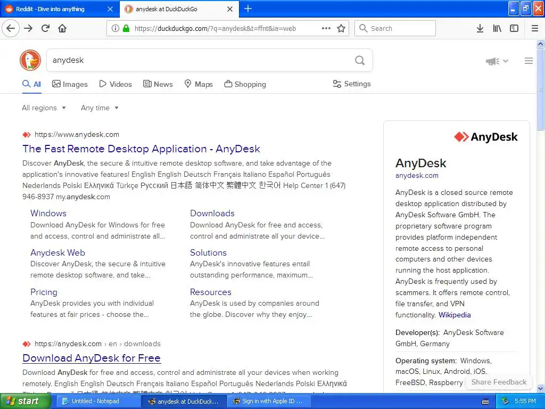The width and height of the screenshot is (545, 409).
Task: Click the https://www.anydesk.com result URL
Action: click(x=77, y=135)
